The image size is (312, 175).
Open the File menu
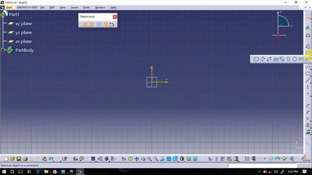[x=42, y=8]
